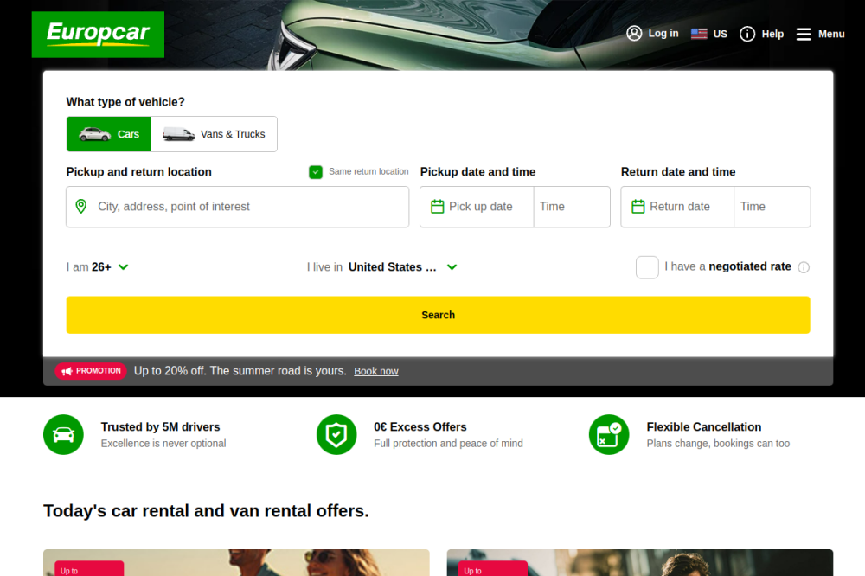865x576 pixels.
Task: Open Help from the header
Action: [772, 35]
